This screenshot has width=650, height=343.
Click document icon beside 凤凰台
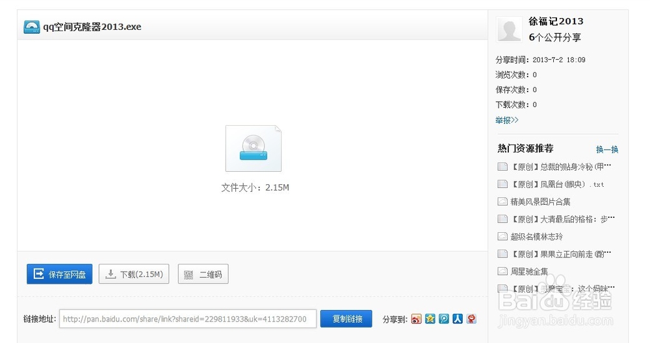[502, 184]
